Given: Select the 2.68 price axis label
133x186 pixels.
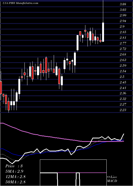Looking at the screenshot, I should pyautogui.click(x=123, y=54).
